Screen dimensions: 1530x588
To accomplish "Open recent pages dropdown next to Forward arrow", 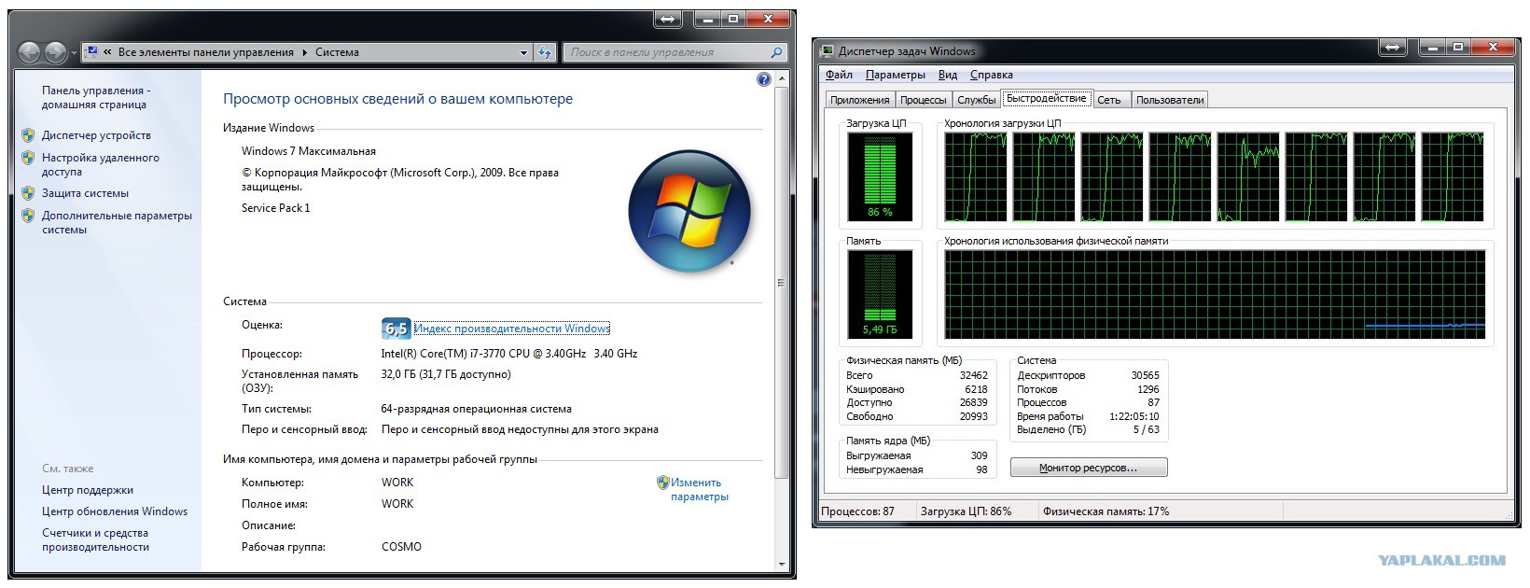I will pos(74,53).
